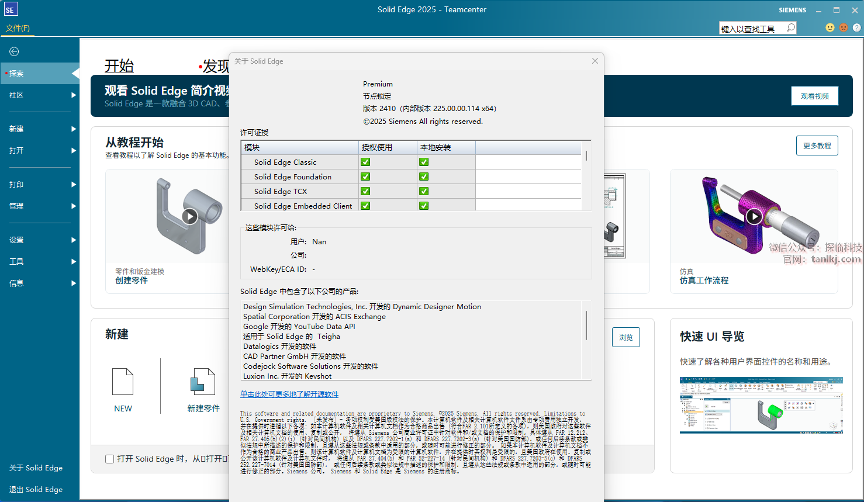This screenshot has width=864, height=502.
Task: Open the 单击此处可更多地了解开源软件 link
Action: click(x=289, y=394)
